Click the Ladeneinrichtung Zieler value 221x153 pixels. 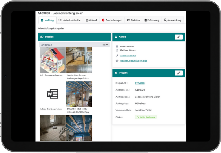[147, 97]
